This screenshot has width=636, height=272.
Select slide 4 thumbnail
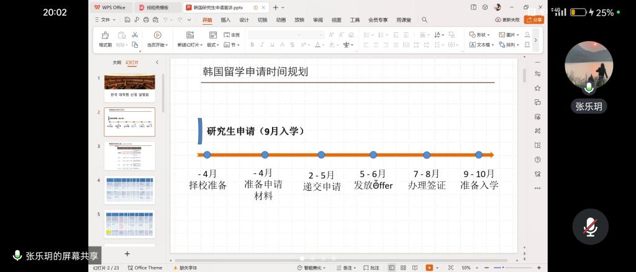[129, 189]
